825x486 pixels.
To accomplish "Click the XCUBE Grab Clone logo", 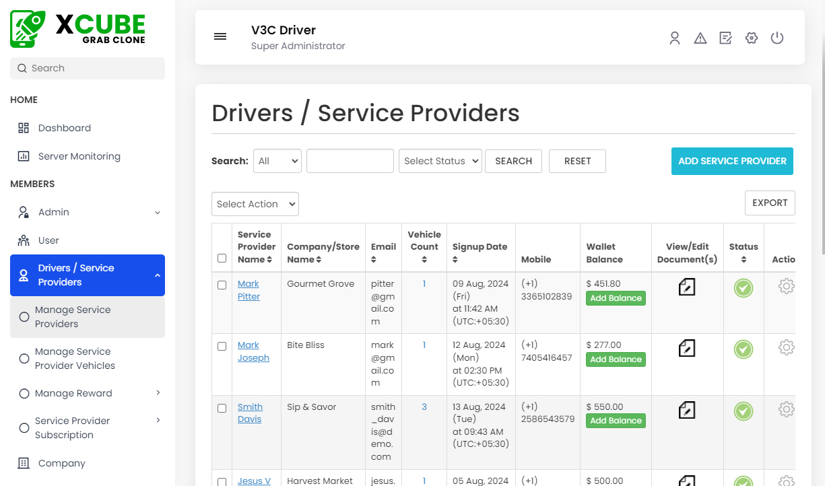I will click(x=77, y=28).
